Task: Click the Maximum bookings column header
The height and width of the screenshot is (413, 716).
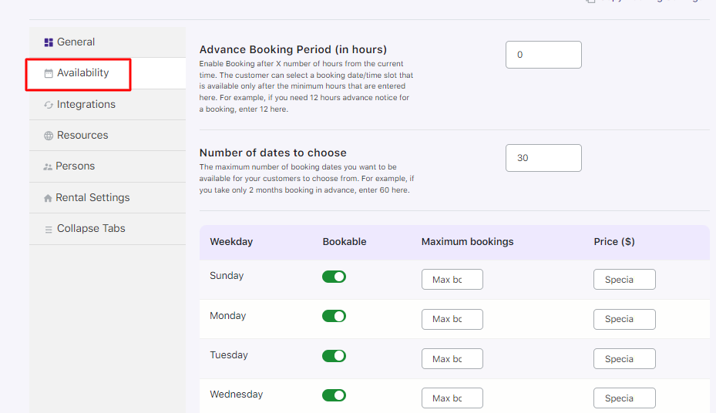Action: pos(467,242)
